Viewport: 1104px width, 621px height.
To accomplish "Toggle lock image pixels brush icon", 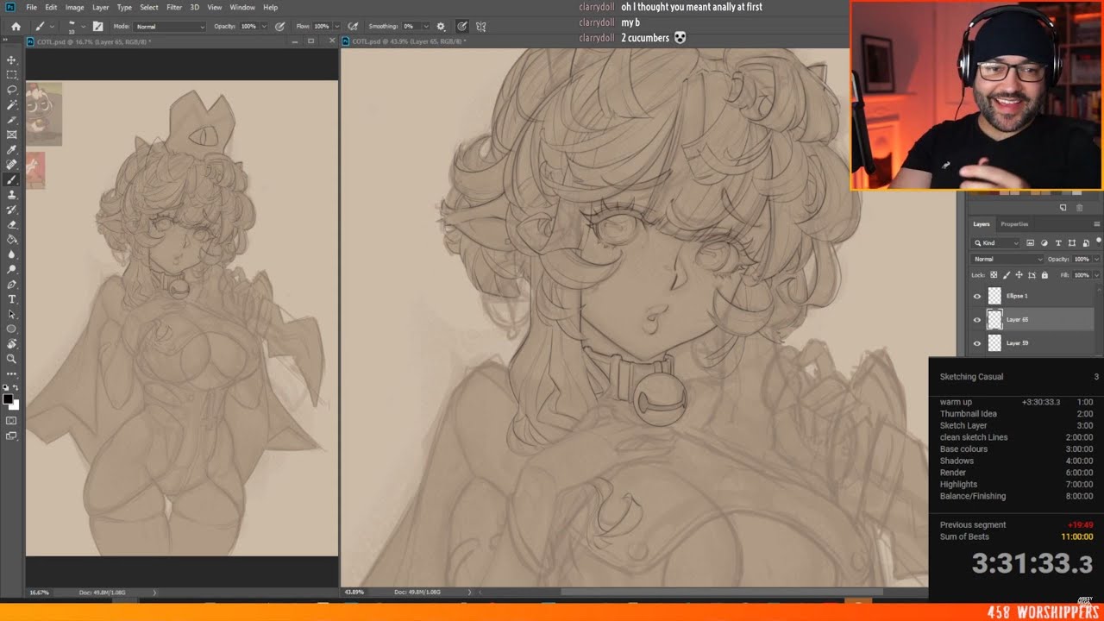I will (x=1006, y=275).
